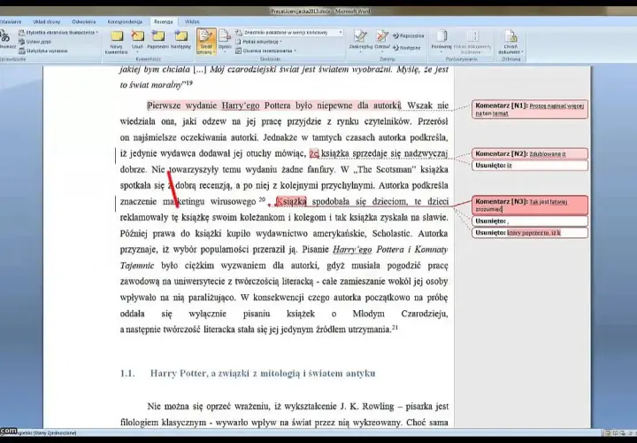The image size is (637, 443).
Task: Click footnote reference 21 after 'utrzymania'
Action: coord(395,327)
